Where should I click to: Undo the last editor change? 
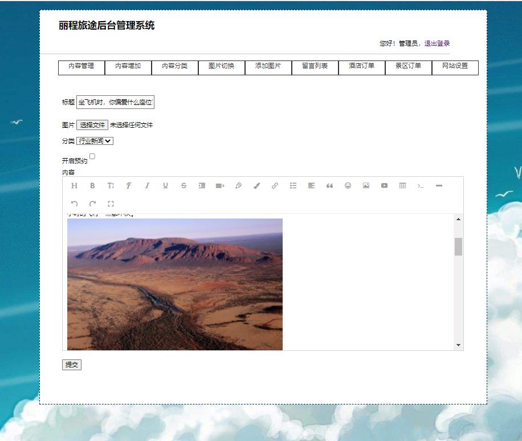pos(74,204)
